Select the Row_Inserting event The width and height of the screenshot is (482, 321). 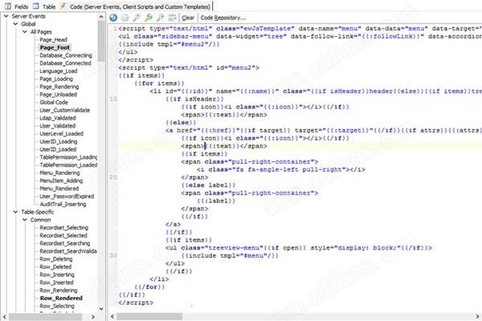coord(57,274)
